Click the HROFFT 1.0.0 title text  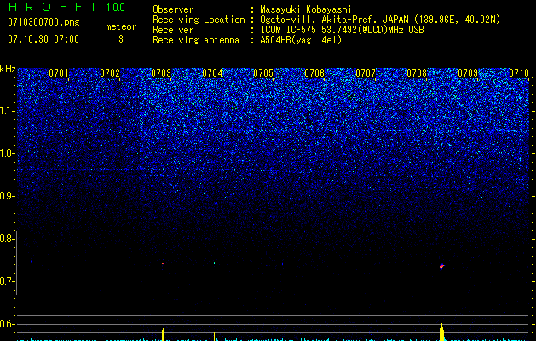[66, 7]
